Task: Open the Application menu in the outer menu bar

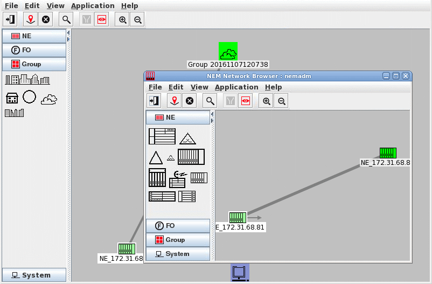Action: (93, 5)
